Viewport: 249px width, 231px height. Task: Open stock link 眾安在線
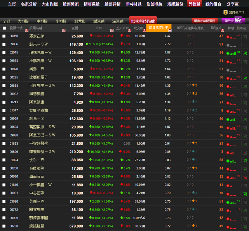[37, 36]
